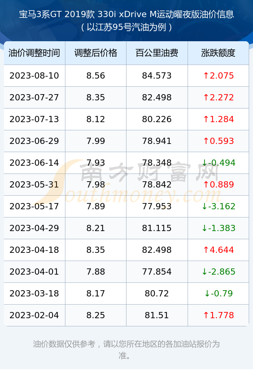Select the 8.56 adjusted price cell
Image resolution: width=253 pixels, height=389 pixels.
click(x=96, y=76)
